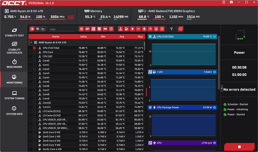The image size is (258, 152).
Task: Open info for CPU fan rpm graph
Action: click(x=214, y=143)
